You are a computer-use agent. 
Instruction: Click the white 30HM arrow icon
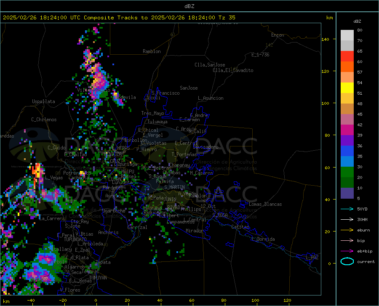(x=347, y=220)
